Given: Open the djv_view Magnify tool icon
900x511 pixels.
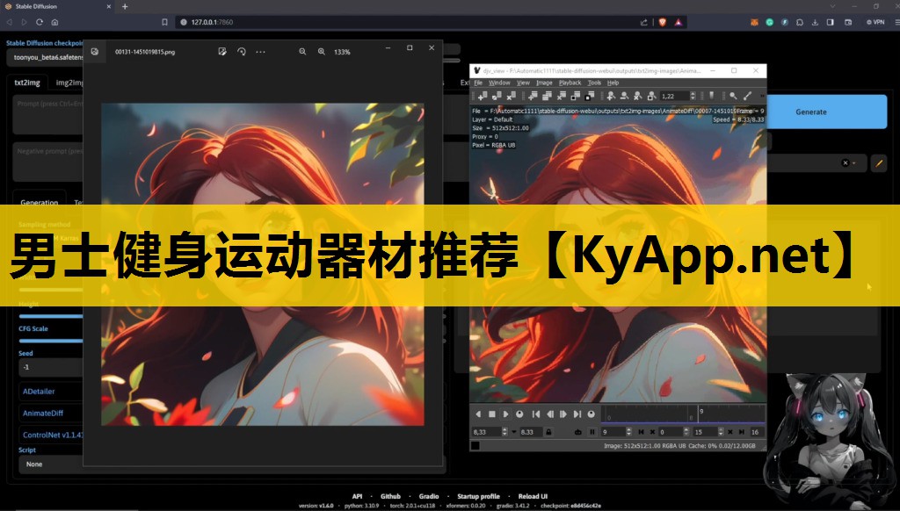Looking at the screenshot, I should tap(733, 96).
